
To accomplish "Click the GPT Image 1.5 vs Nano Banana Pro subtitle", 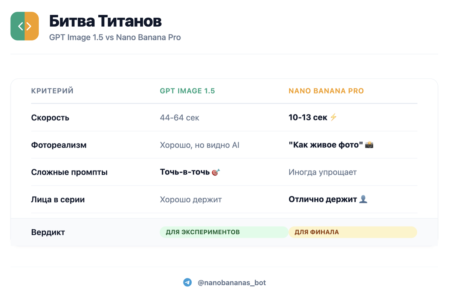I will 115,38.
